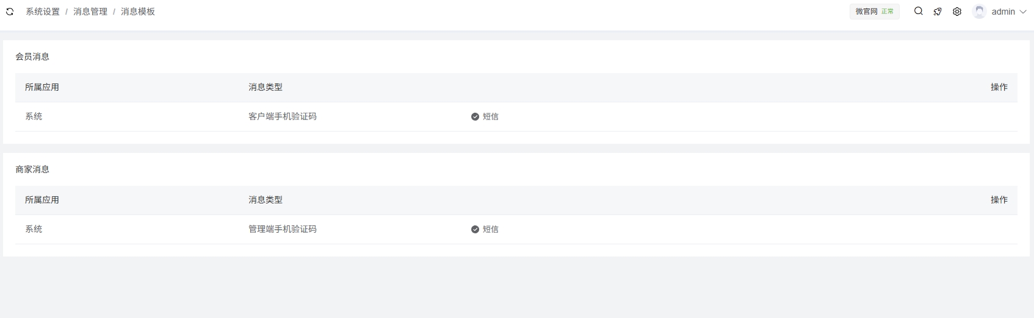Click the refresh icon in breadcrumb bar
Image resolution: width=1034 pixels, height=318 pixels.
[x=10, y=12]
